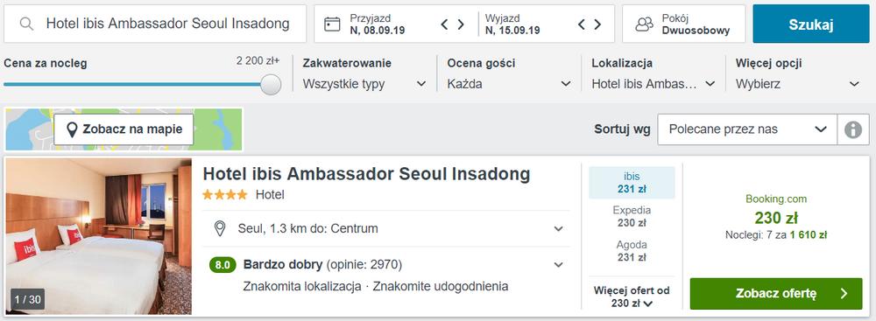Image resolution: width=876 pixels, height=321 pixels.
Task: Open the Ocena gości dropdown
Action: 509,84
